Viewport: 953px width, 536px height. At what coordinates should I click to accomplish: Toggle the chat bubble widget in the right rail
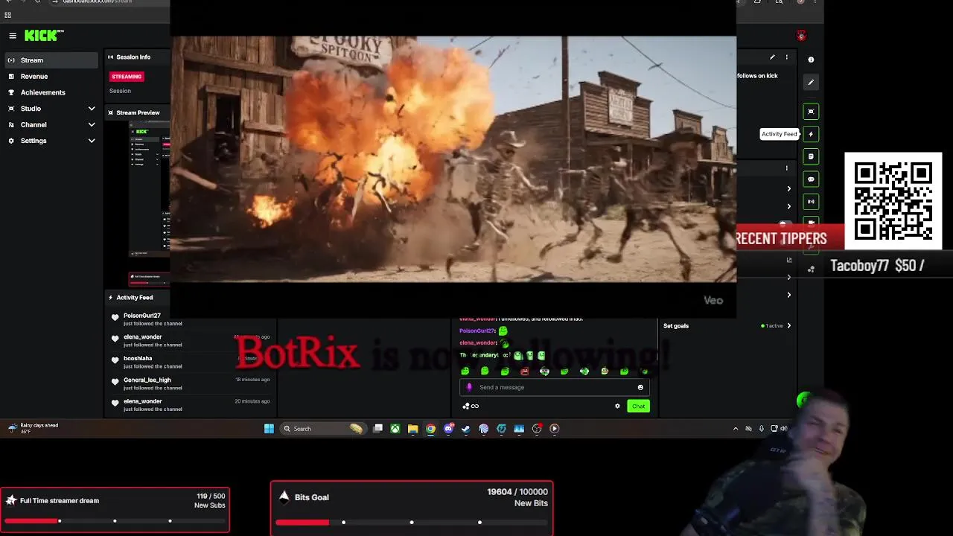[x=811, y=179]
